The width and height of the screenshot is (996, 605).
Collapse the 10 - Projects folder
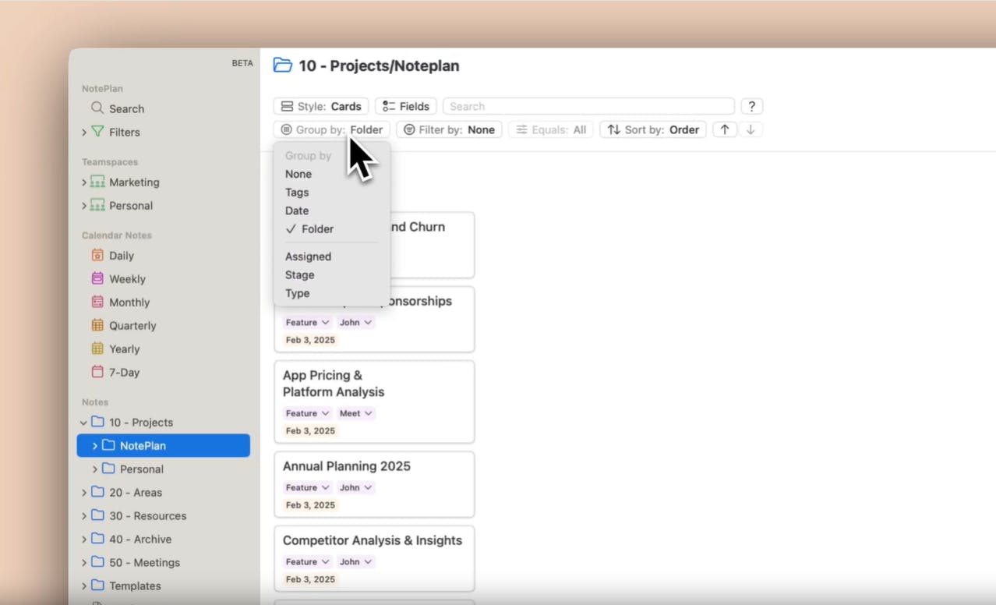[x=83, y=423]
